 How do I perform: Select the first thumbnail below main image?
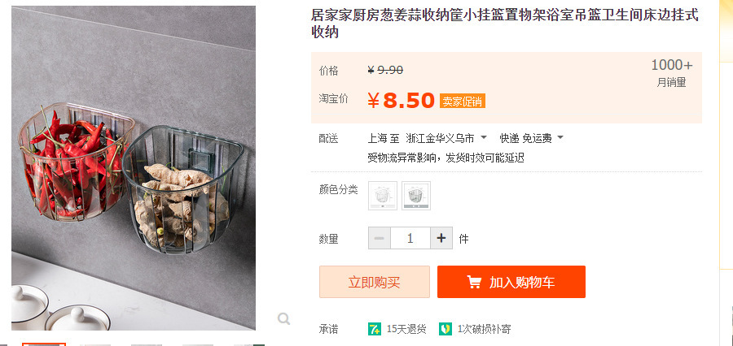point(44,344)
